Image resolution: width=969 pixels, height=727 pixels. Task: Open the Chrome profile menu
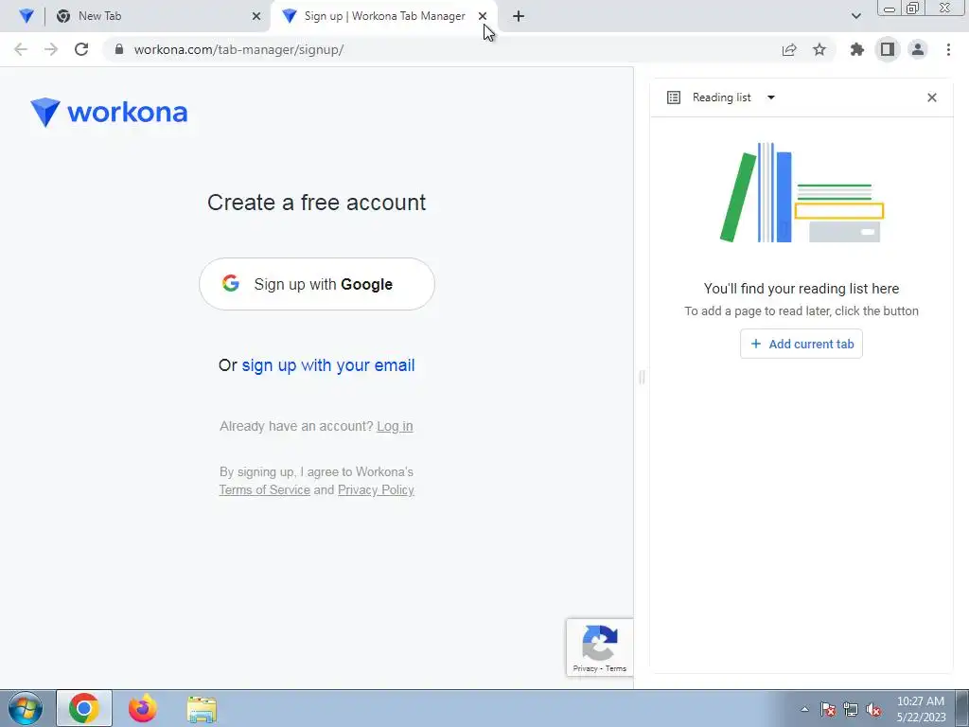[918, 49]
